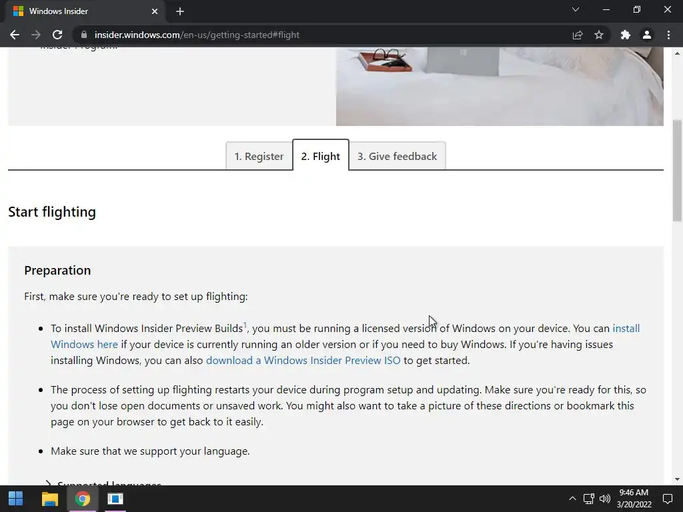This screenshot has height=512, width=683.
Task: Select the Windows Insider browser tab
Action: pos(85,11)
